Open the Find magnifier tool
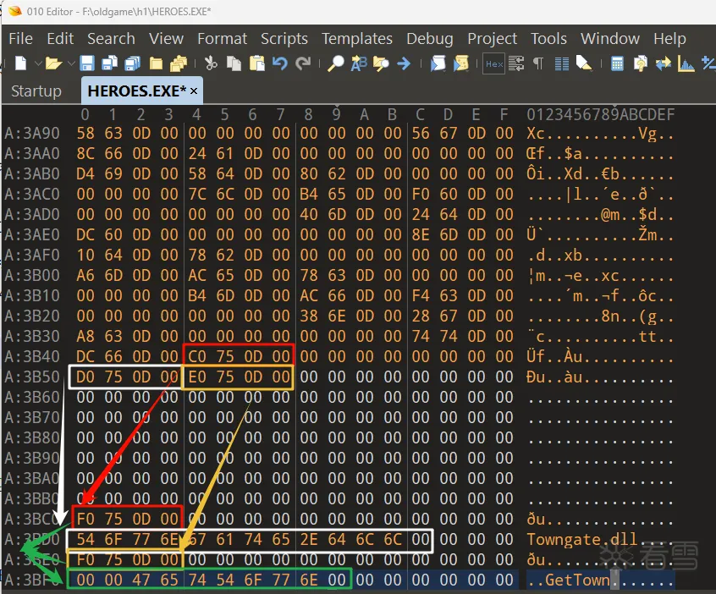The height and width of the screenshot is (594, 716). 336,63
